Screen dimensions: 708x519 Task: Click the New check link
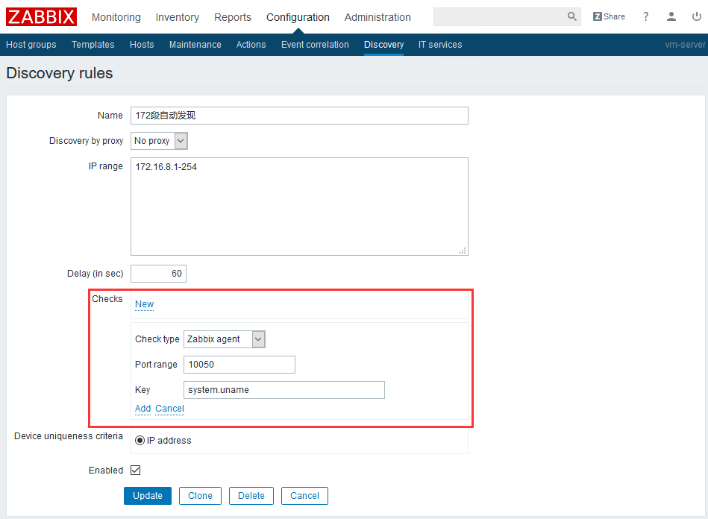pos(145,304)
